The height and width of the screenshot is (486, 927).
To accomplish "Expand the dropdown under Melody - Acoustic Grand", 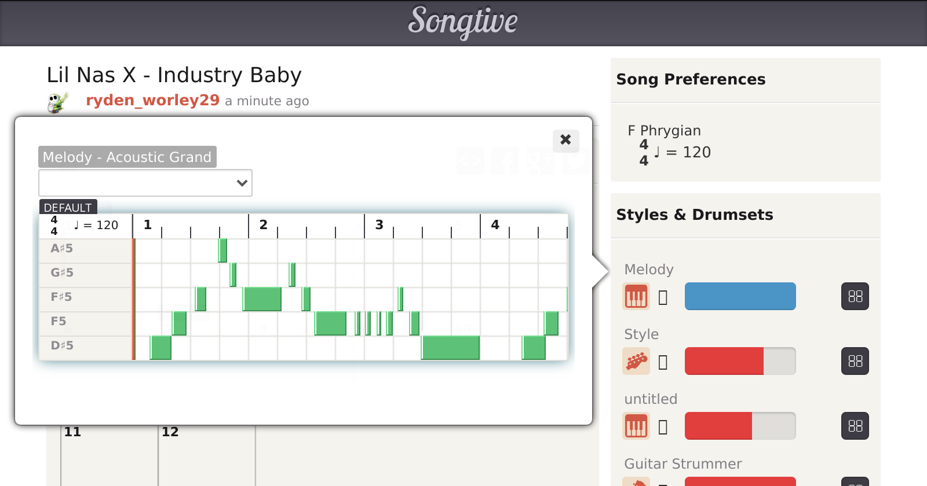I will 145,183.
